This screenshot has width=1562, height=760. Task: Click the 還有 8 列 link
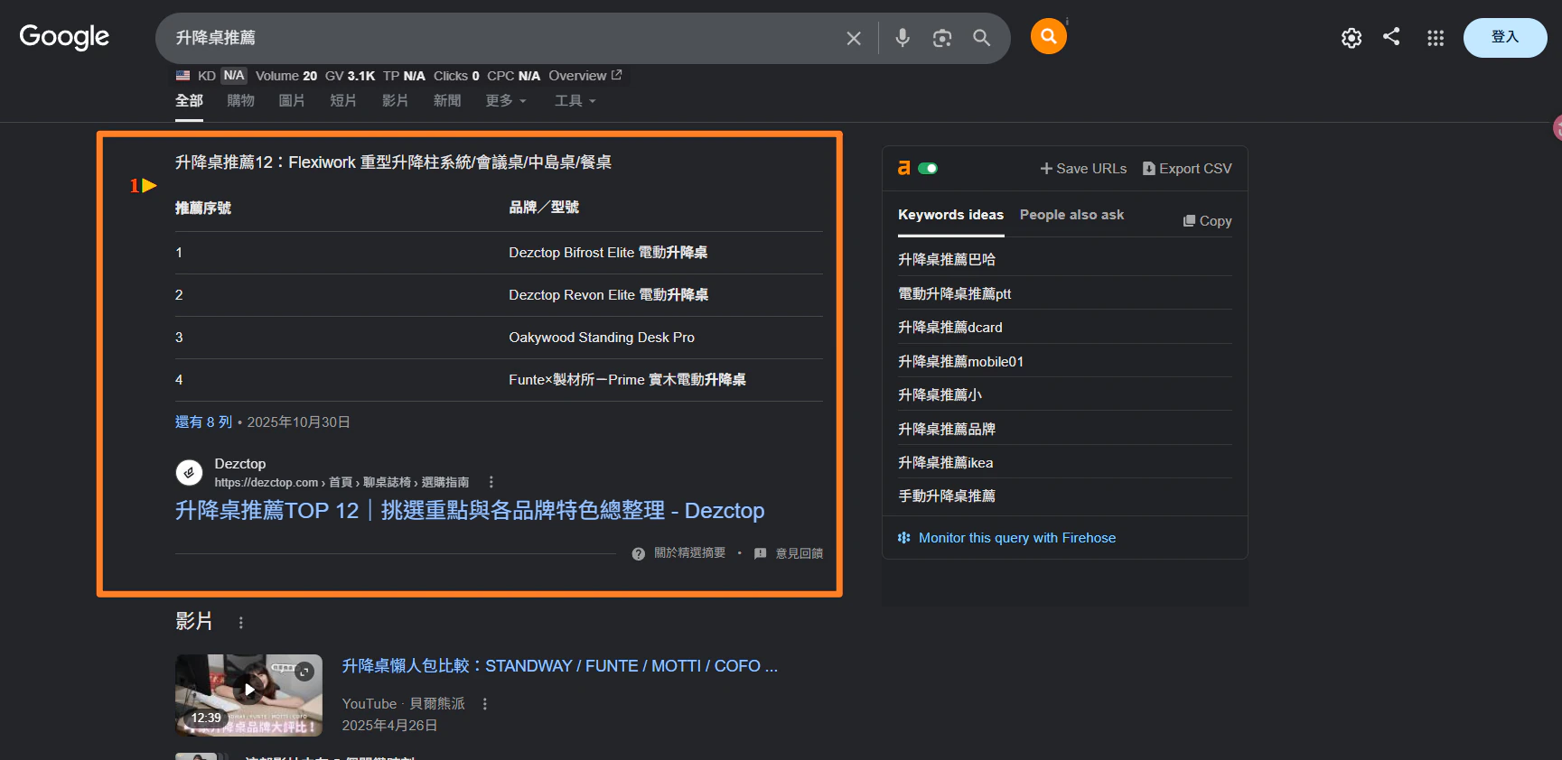pos(203,422)
